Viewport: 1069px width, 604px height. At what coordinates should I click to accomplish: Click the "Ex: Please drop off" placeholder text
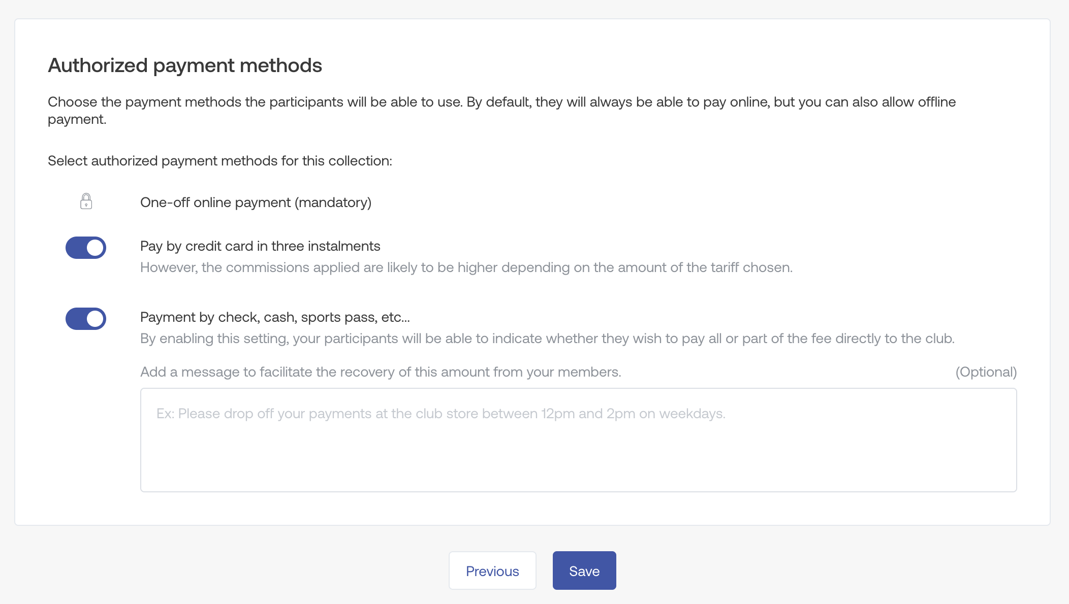coord(441,414)
